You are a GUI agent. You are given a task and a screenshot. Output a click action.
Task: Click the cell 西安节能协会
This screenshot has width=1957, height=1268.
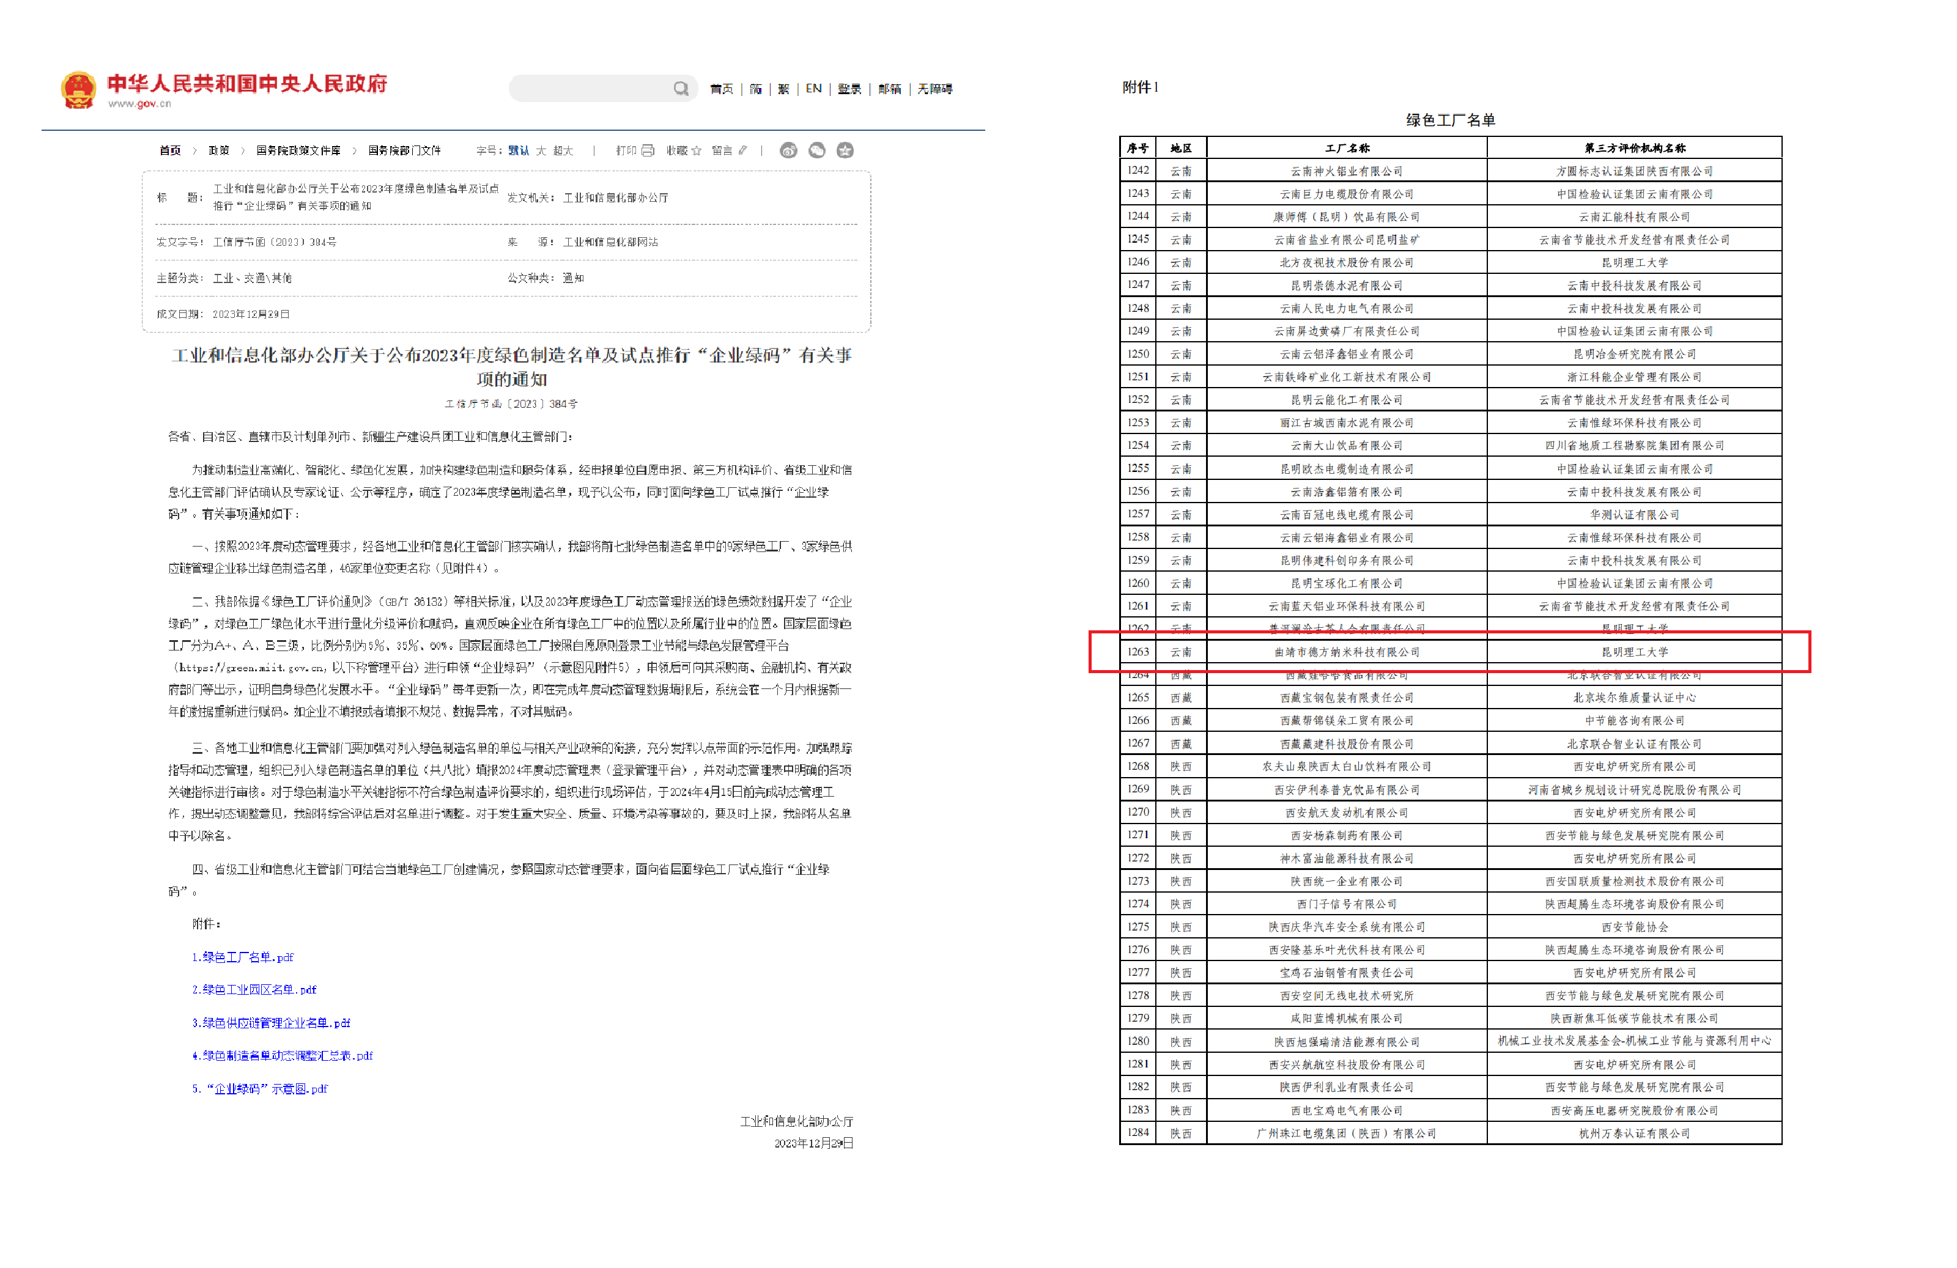[x=1635, y=927]
